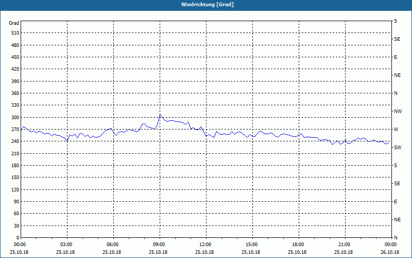Select the NE compass label at 30 level
Screen dimensions: 412x258
coord(397,220)
